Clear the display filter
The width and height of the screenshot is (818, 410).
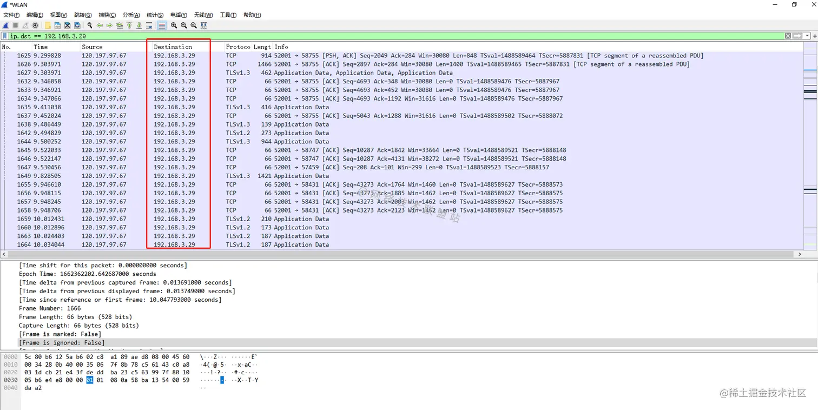click(x=788, y=36)
